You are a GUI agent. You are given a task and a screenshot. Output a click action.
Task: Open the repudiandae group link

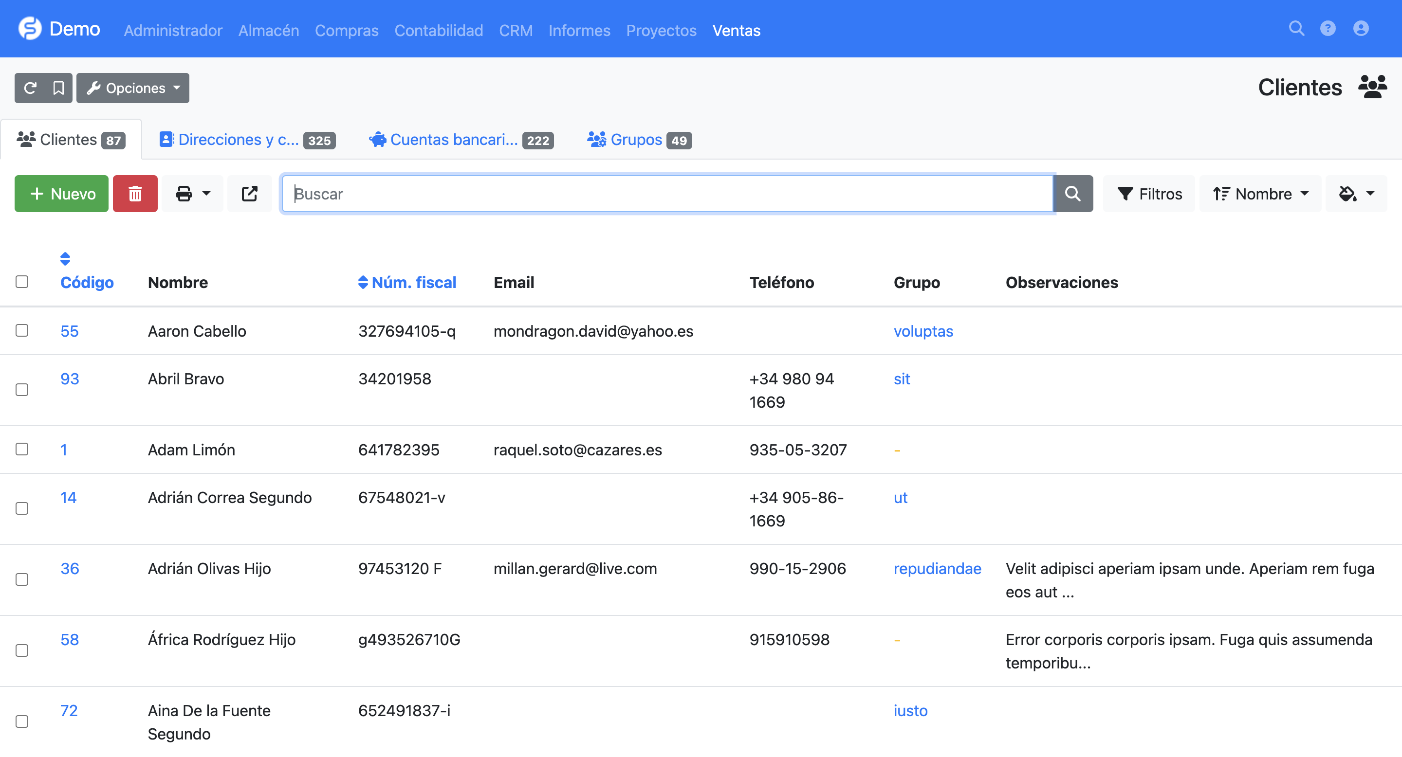(x=937, y=569)
